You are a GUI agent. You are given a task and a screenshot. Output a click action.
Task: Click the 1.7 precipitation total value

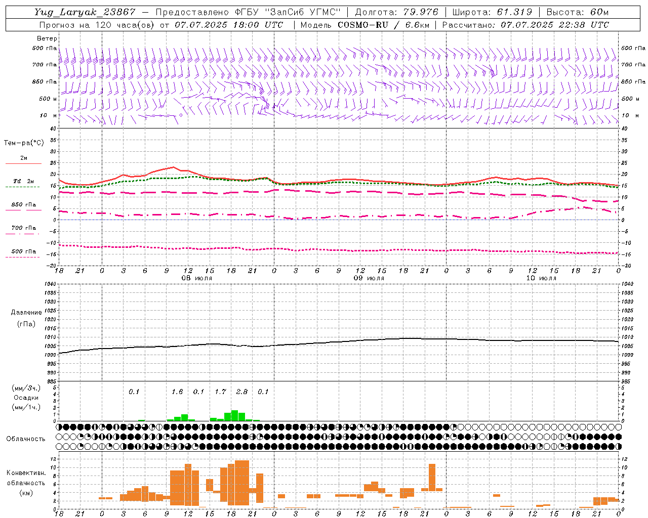220,392
